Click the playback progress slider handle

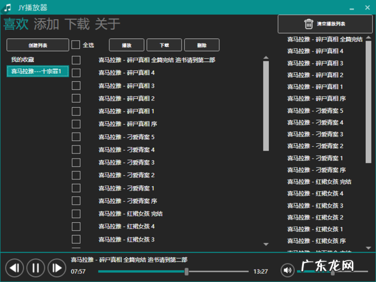(187, 272)
